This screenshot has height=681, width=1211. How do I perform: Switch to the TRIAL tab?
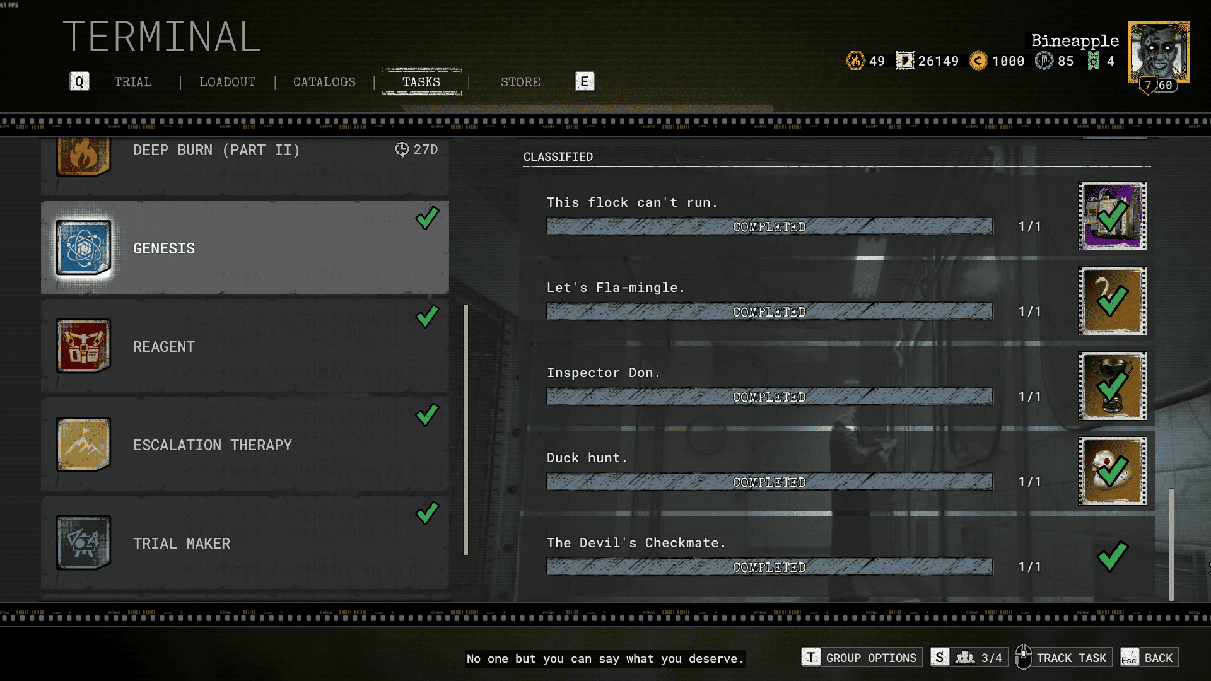click(132, 82)
